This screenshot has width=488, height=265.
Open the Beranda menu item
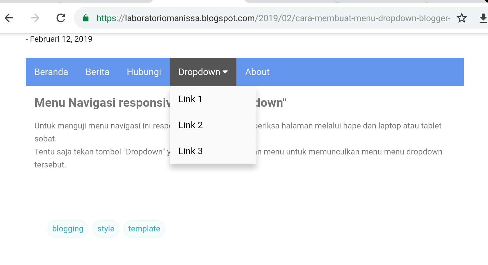(51, 72)
